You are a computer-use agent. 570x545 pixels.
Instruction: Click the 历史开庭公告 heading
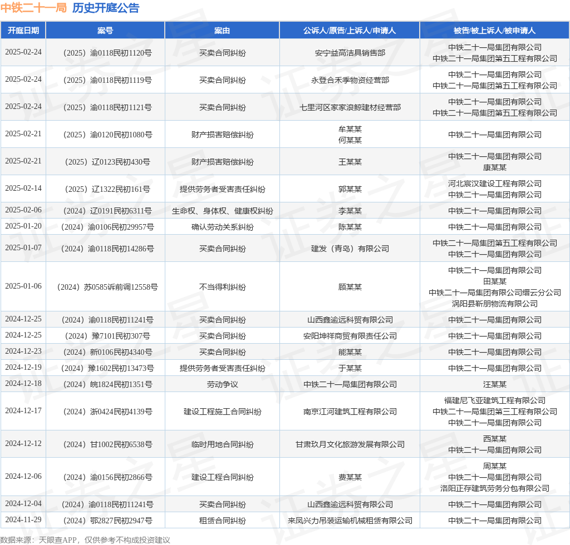[106, 8]
